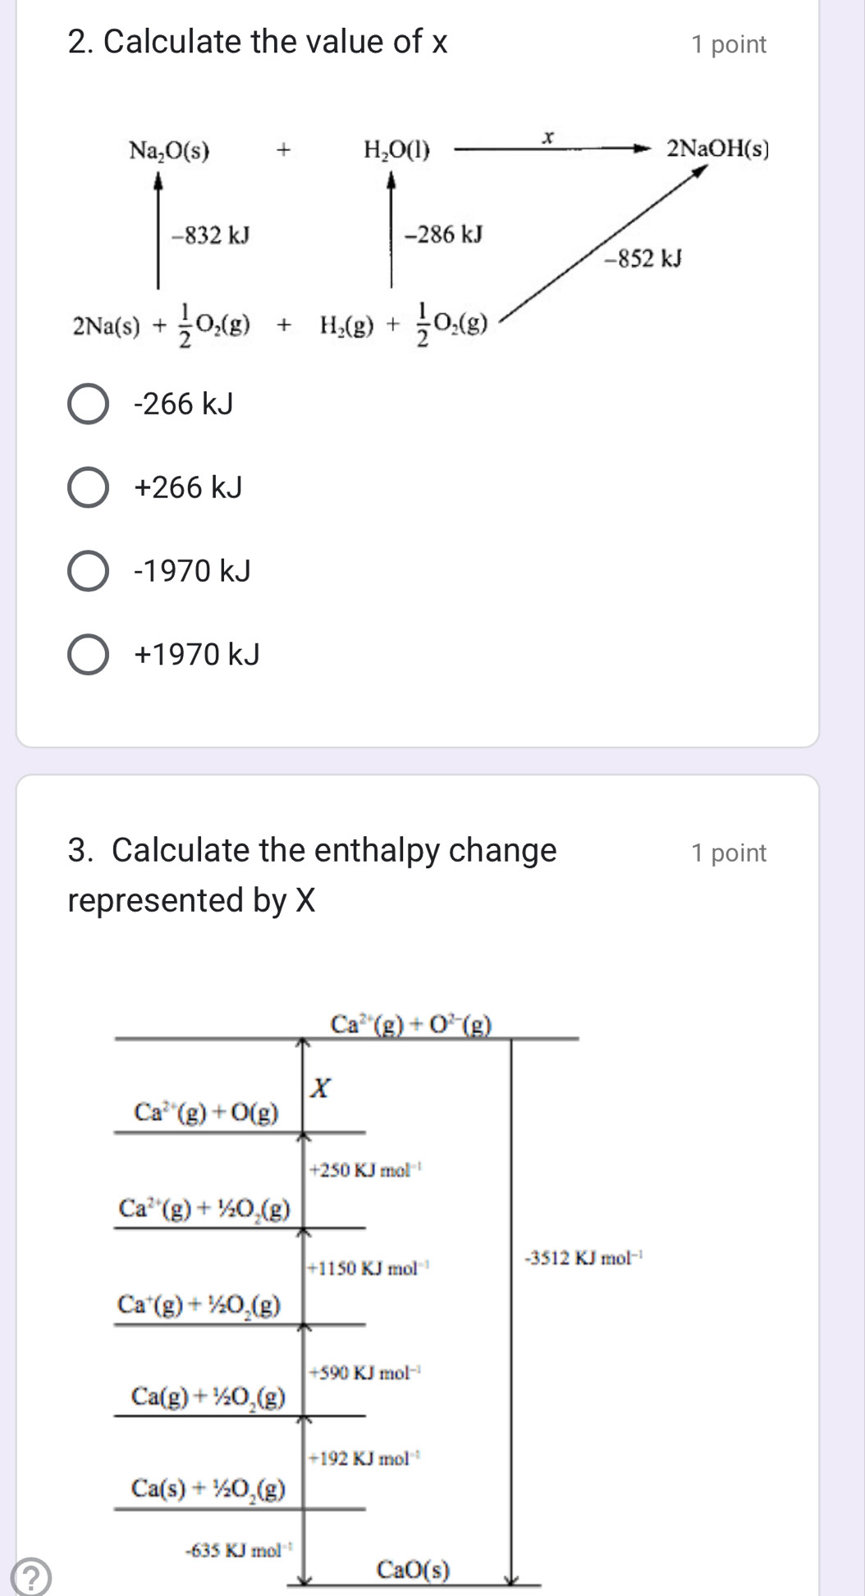Select the -266 kJ radio button
This screenshot has width=865, height=1596.
pos(88,405)
